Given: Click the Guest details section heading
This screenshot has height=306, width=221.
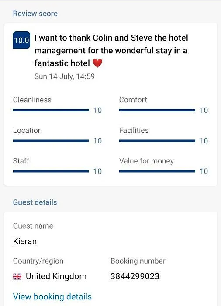Looking at the screenshot, I should click(35, 202).
